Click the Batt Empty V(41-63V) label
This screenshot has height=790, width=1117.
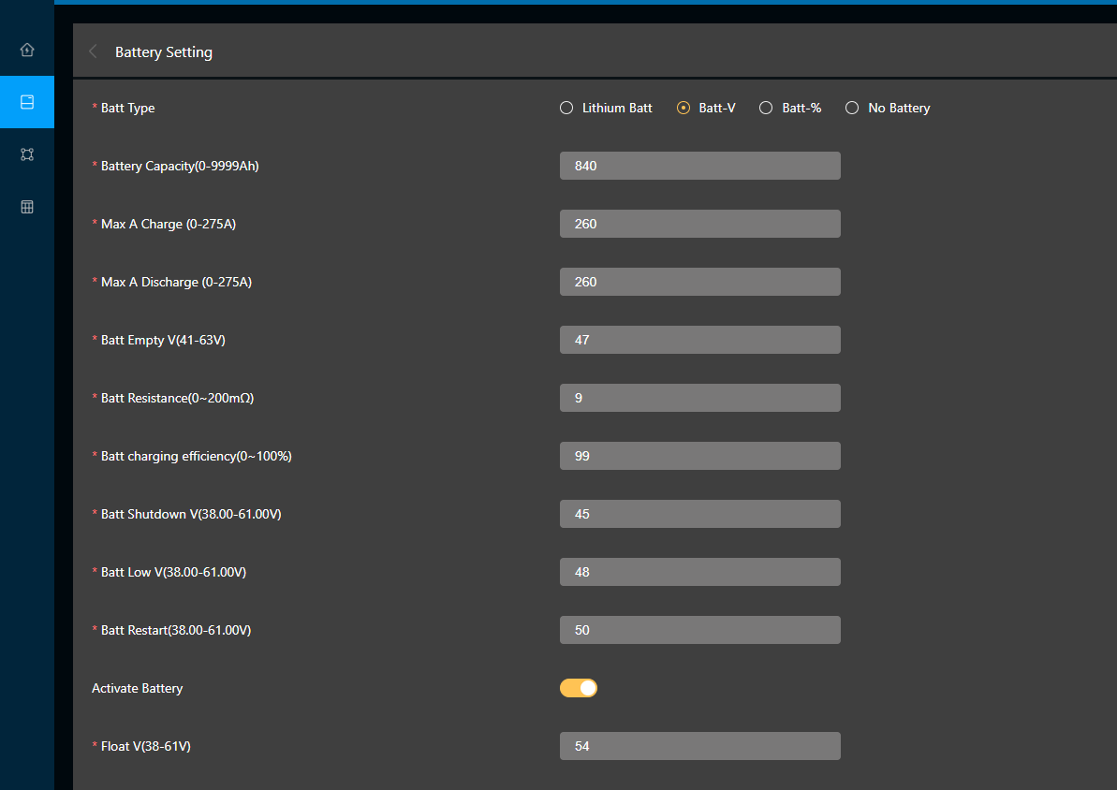163,341
